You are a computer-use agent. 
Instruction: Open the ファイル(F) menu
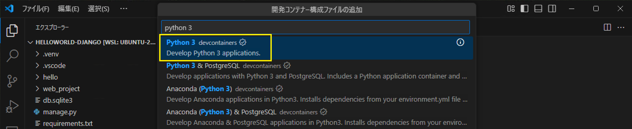click(x=36, y=9)
